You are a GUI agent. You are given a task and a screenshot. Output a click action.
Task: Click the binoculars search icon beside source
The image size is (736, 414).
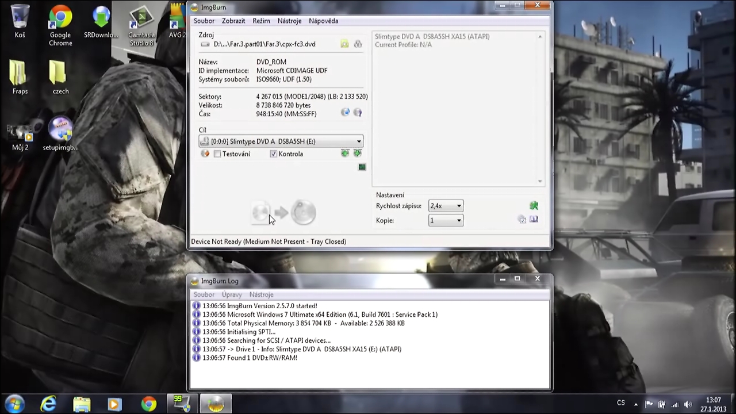pos(358,44)
